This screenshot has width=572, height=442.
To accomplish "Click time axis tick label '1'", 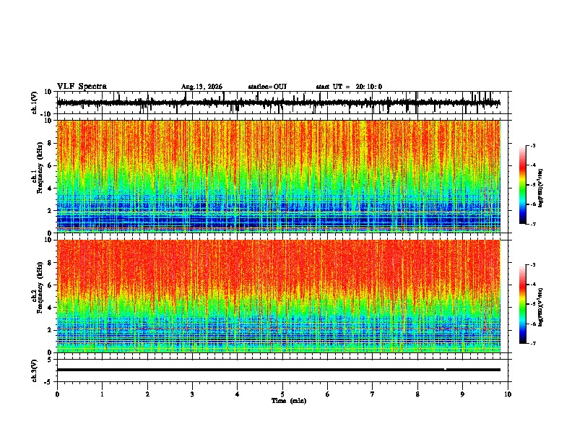I will [x=102, y=394].
